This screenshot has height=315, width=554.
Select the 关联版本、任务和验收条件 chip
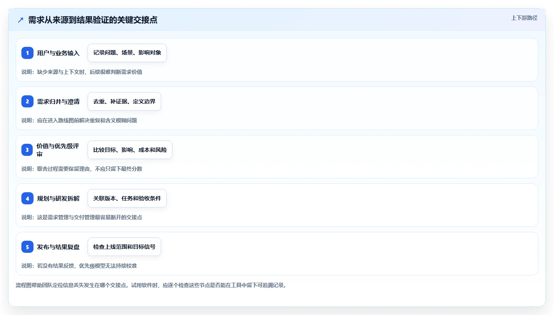(127, 198)
